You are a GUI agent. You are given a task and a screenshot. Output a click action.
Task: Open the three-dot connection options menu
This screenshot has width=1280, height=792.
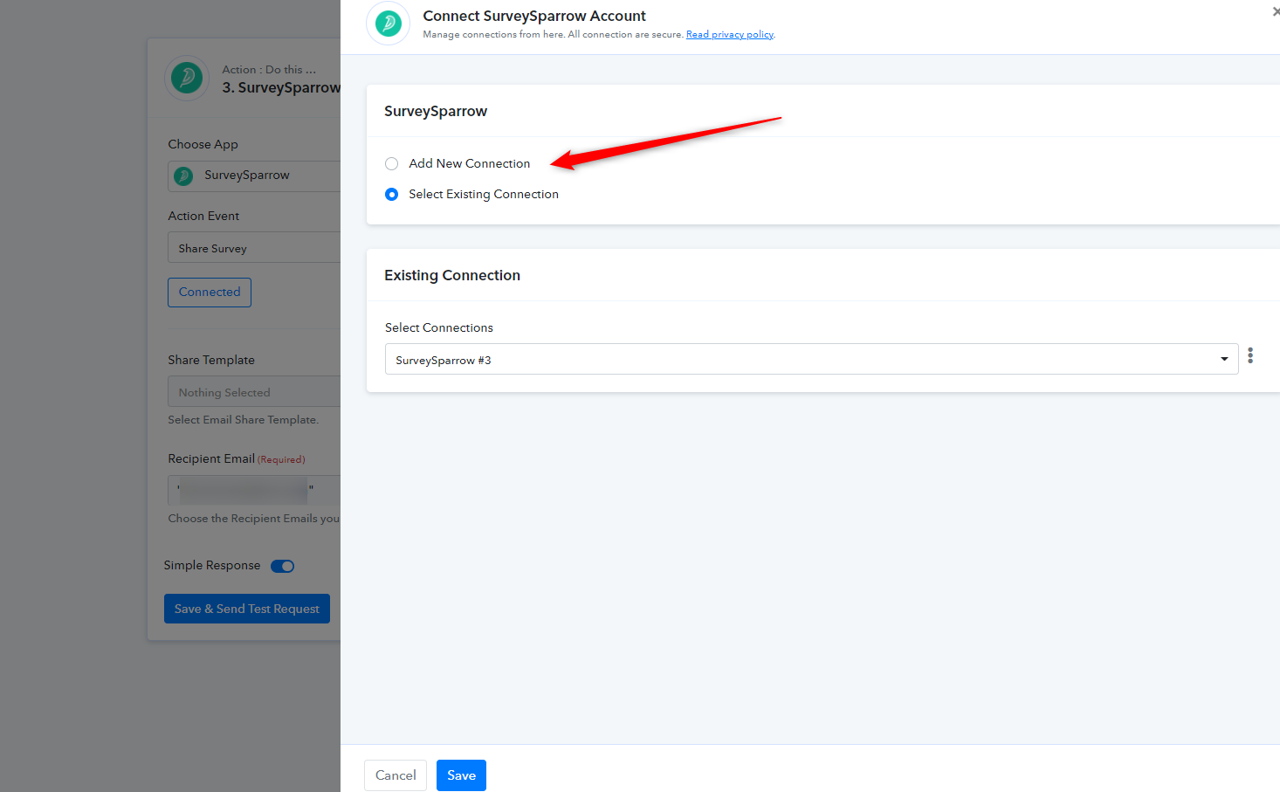(1250, 355)
